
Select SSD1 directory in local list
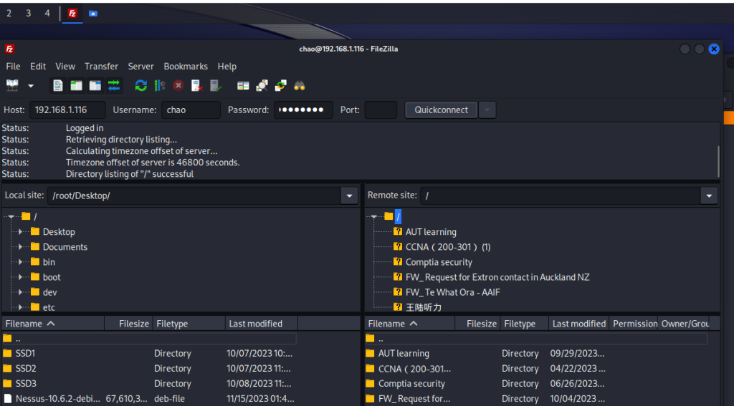click(x=149, y=353)
